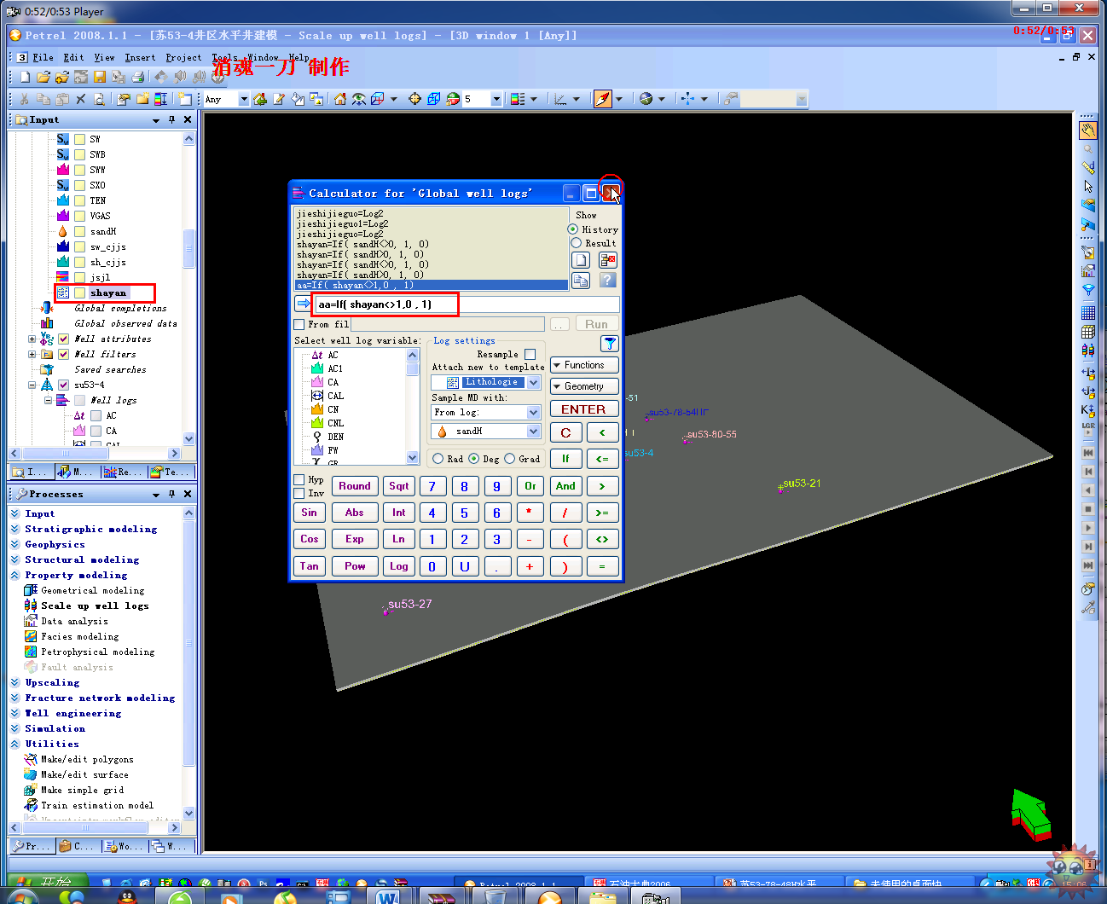This screenshot has height=904, width=1107.
Task: Click the blue grid icon on right toolbar
Action: tap(1087, 311)
